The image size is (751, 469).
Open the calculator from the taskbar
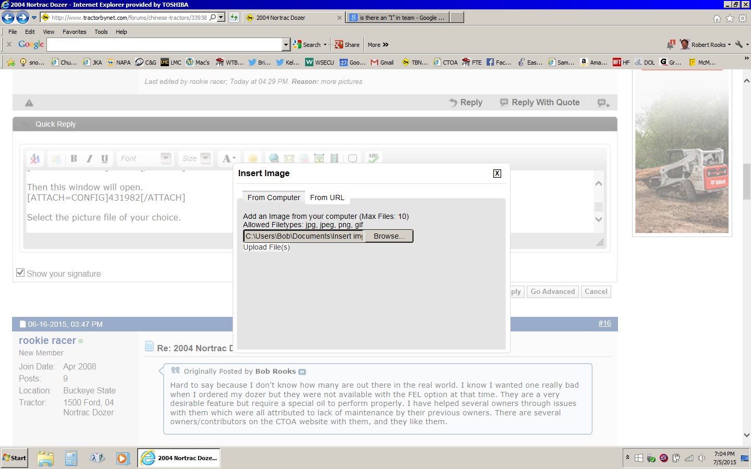click(71, 458)
